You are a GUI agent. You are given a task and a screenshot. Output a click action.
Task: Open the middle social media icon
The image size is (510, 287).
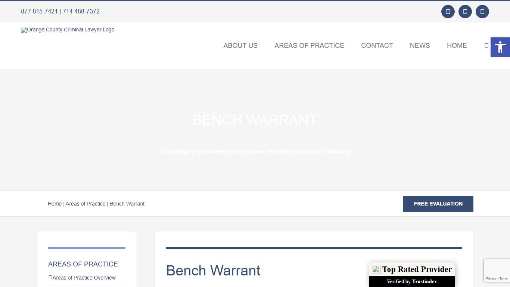(465, 12)
